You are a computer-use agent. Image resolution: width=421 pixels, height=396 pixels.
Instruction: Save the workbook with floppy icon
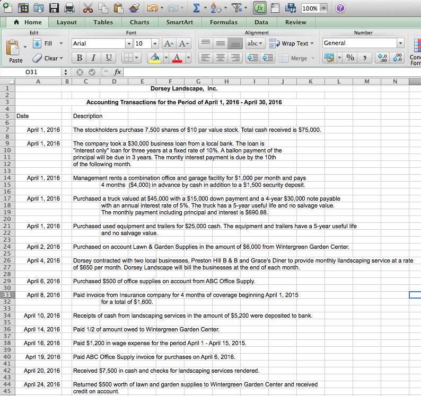(54, 8)
